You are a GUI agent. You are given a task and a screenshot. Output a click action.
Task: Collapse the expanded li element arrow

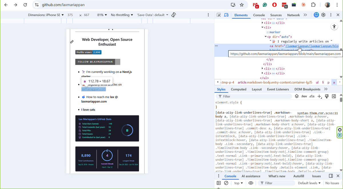[x=262, y=27]
